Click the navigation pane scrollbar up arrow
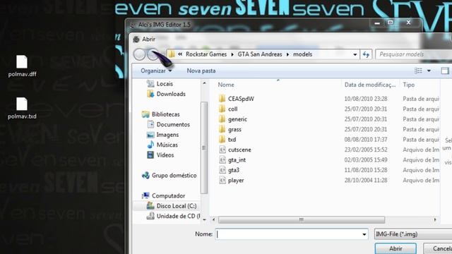The width and height of the screenshot is (452, 254). (204, 83)
